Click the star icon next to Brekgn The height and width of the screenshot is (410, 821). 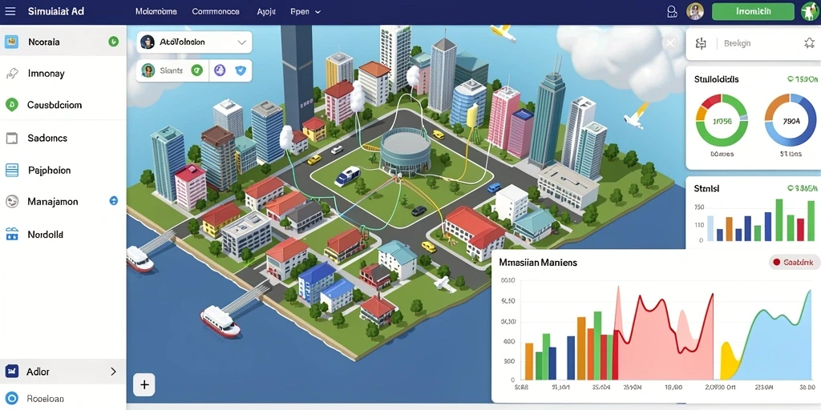click(810, 43)
